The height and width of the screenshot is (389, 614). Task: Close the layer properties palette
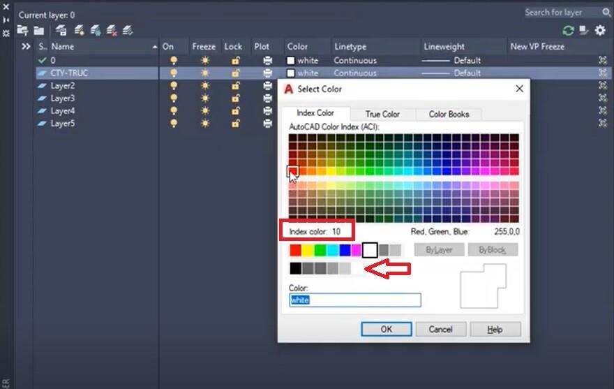(6, 7)
